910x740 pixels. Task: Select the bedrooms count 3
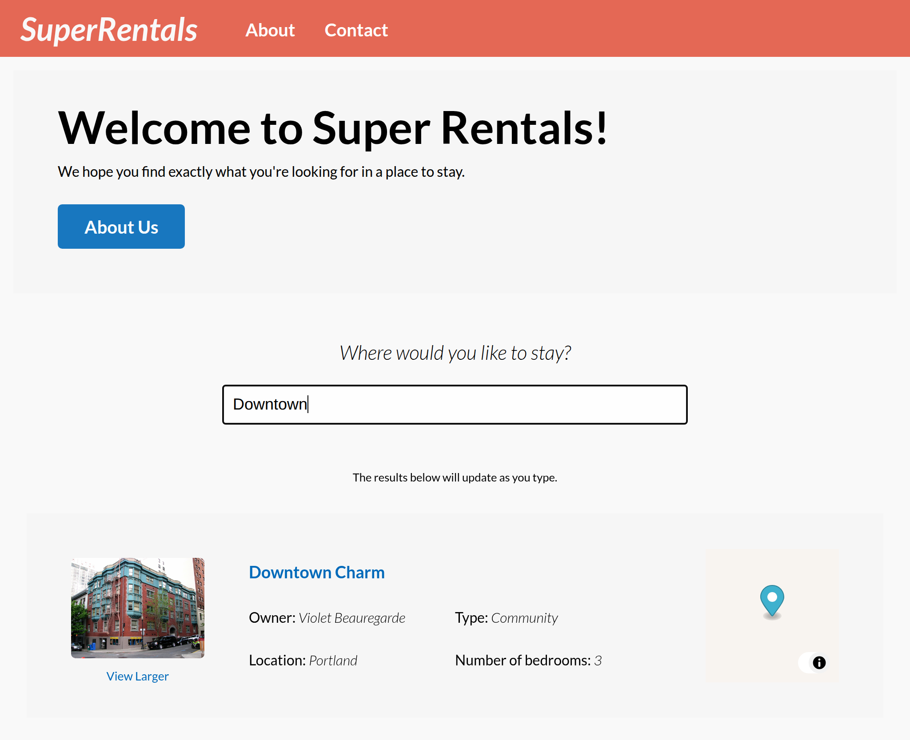pos(598,660)
